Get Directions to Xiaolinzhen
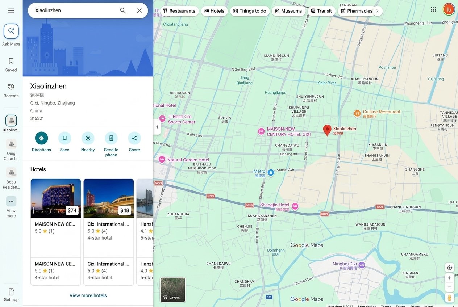458x307 pixels. 41,142
